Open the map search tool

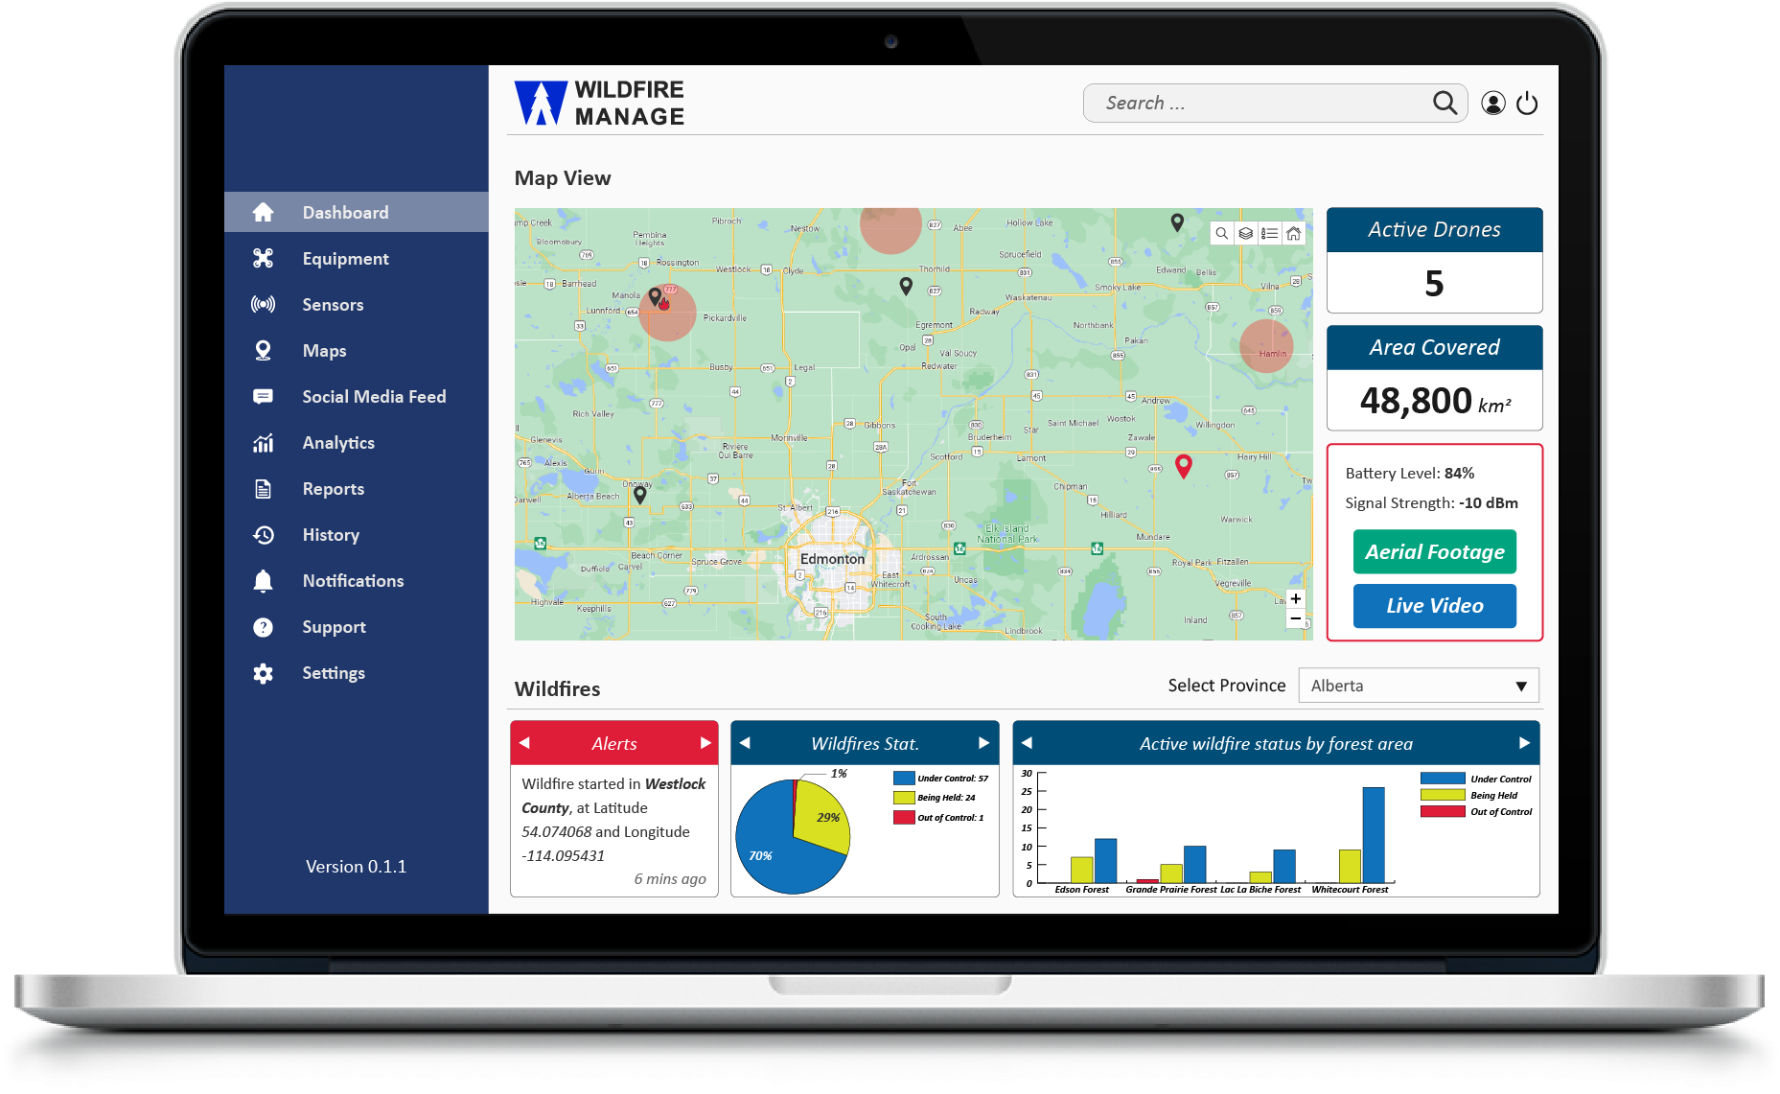[1222, 233]
